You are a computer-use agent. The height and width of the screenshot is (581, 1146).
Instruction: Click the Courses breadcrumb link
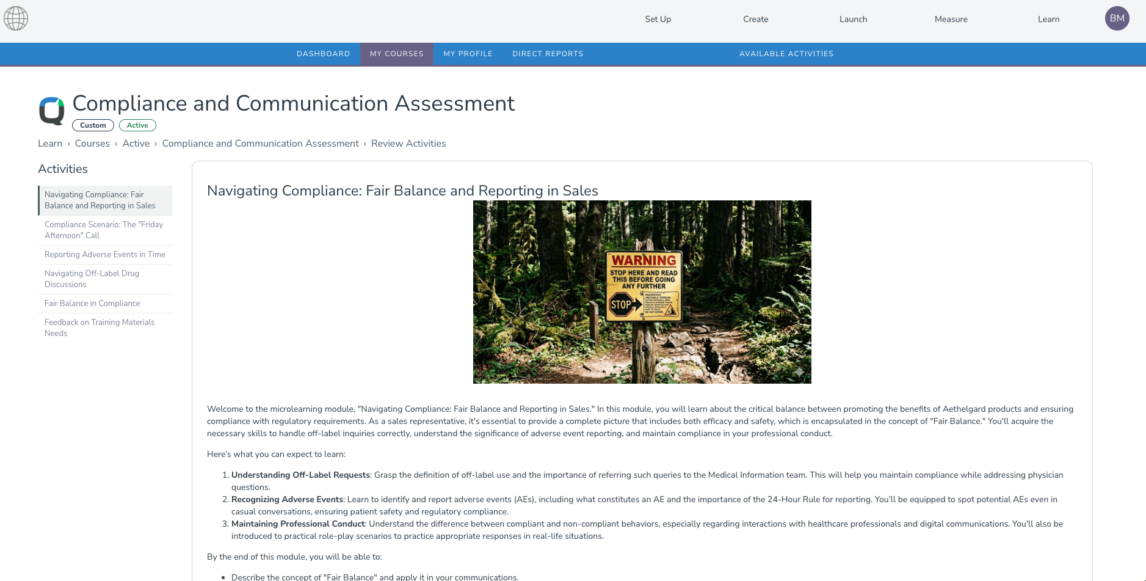tap(92, 144)
